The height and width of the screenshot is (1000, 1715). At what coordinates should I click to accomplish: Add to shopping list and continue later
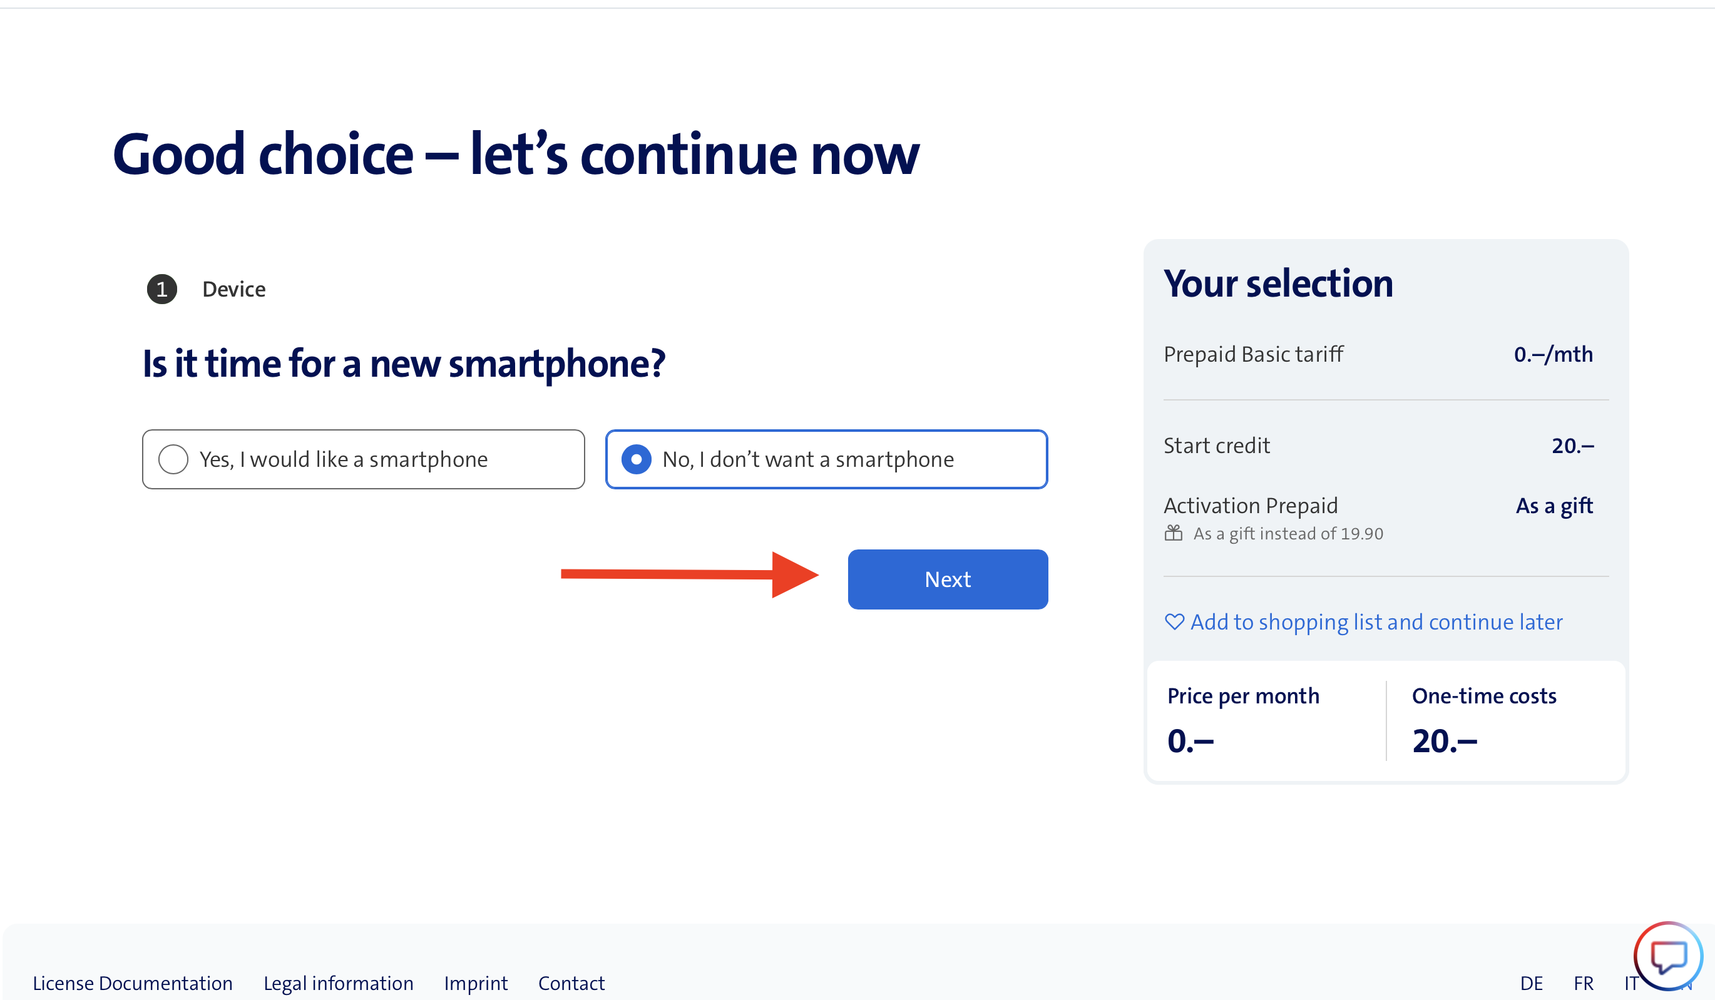tap(1375, 622)
